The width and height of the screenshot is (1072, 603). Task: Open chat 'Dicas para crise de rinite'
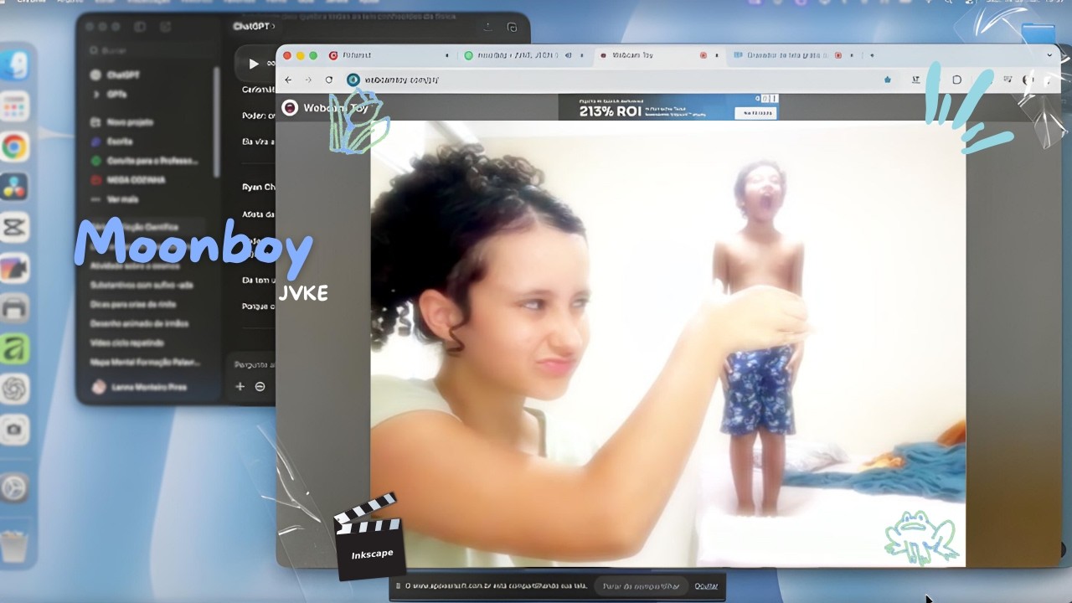tap(133, 304)
